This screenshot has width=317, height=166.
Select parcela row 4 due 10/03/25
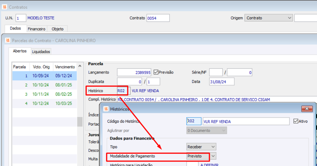[x=44, y=103]
